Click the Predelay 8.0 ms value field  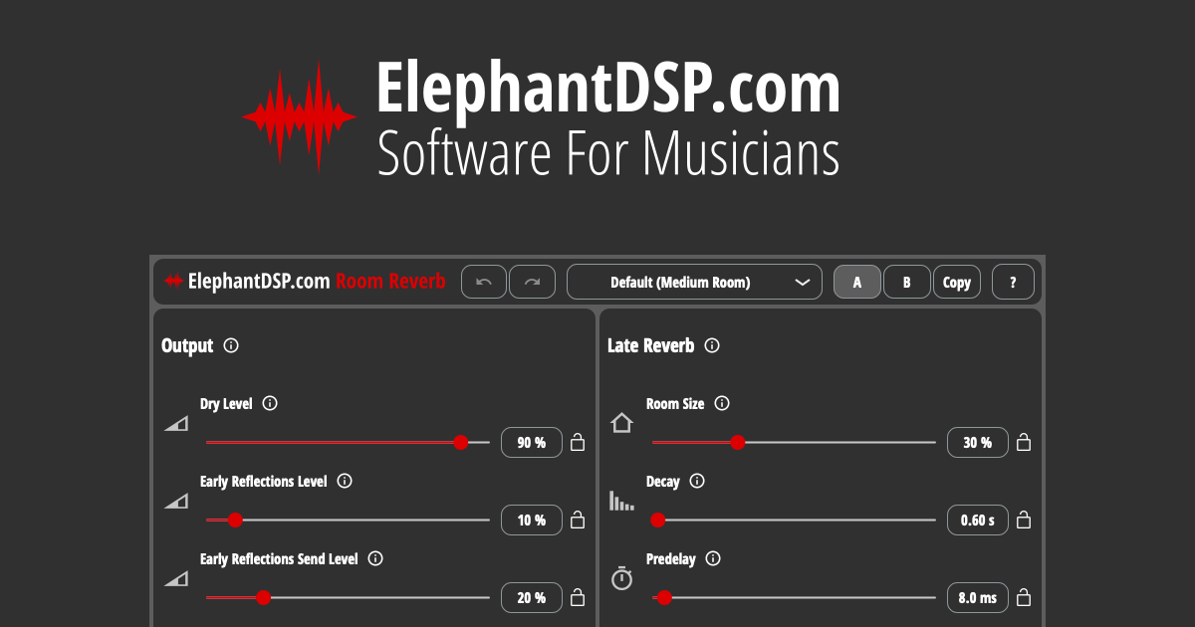978,598
